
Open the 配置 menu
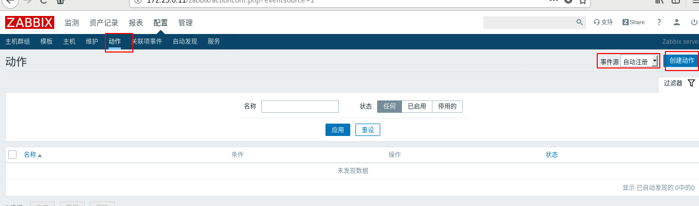click(161, 23)
